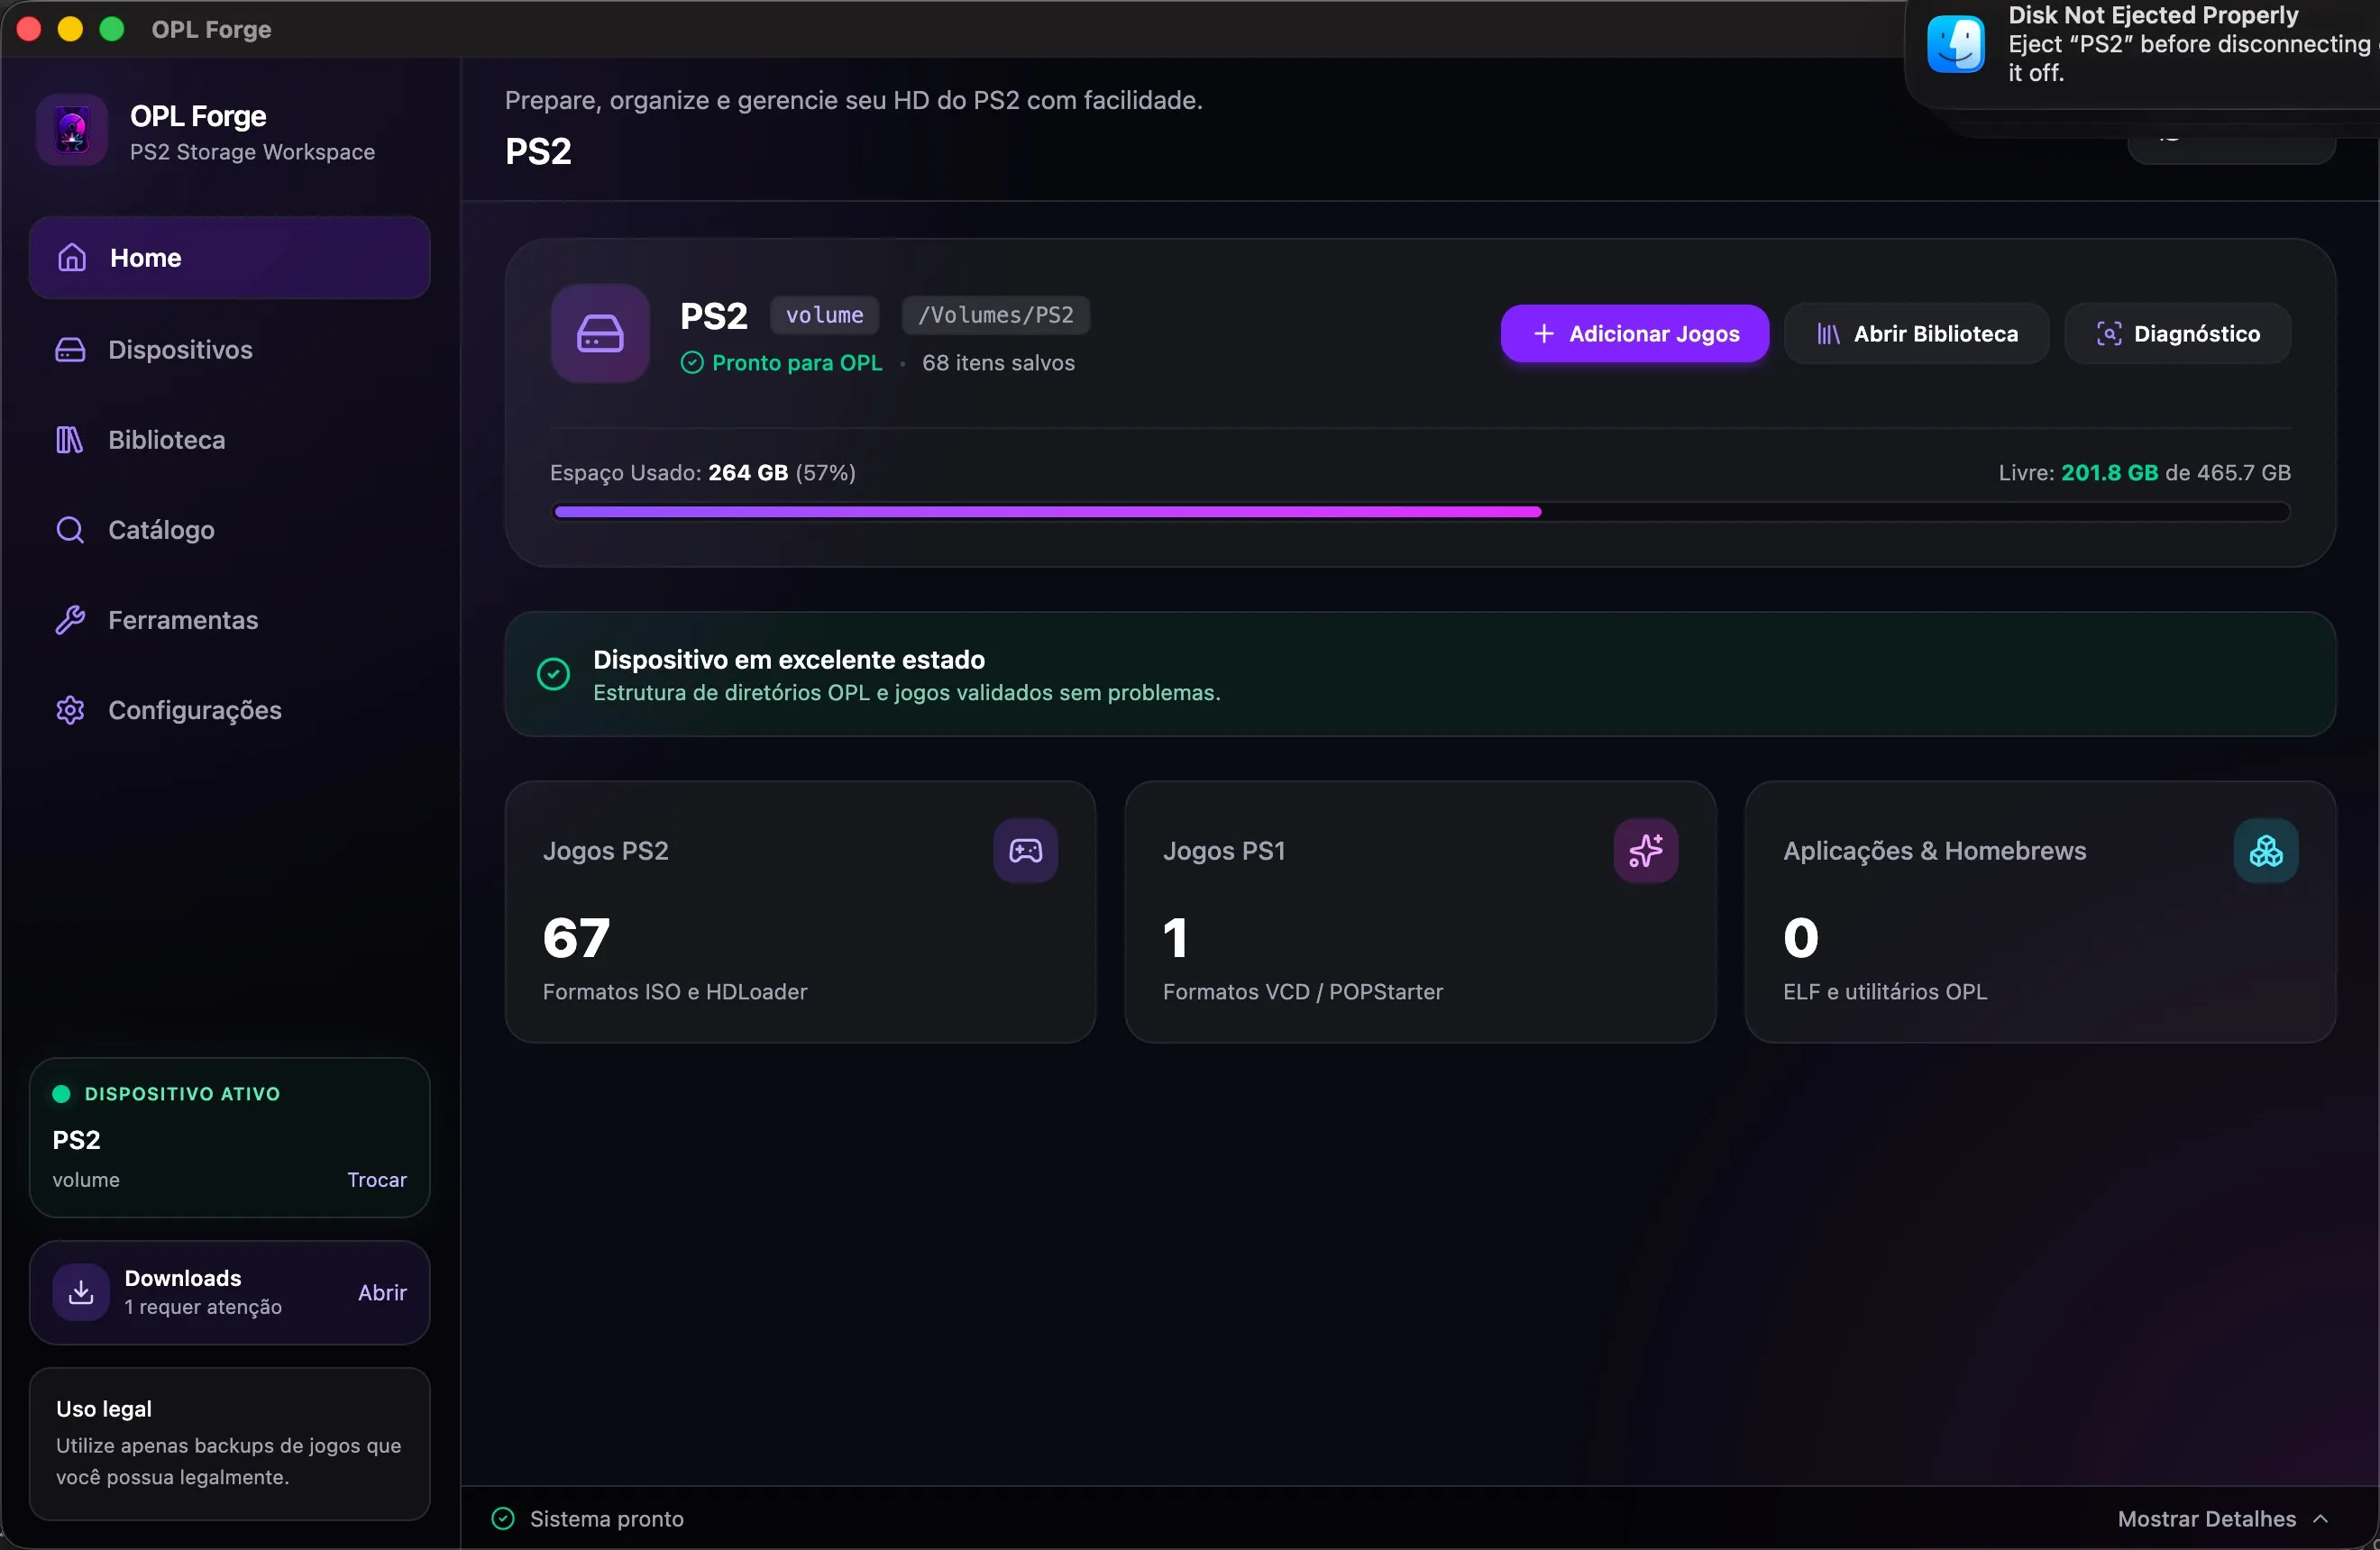
Task: Click the Uso legal notice card
Action: point(230,1444)
